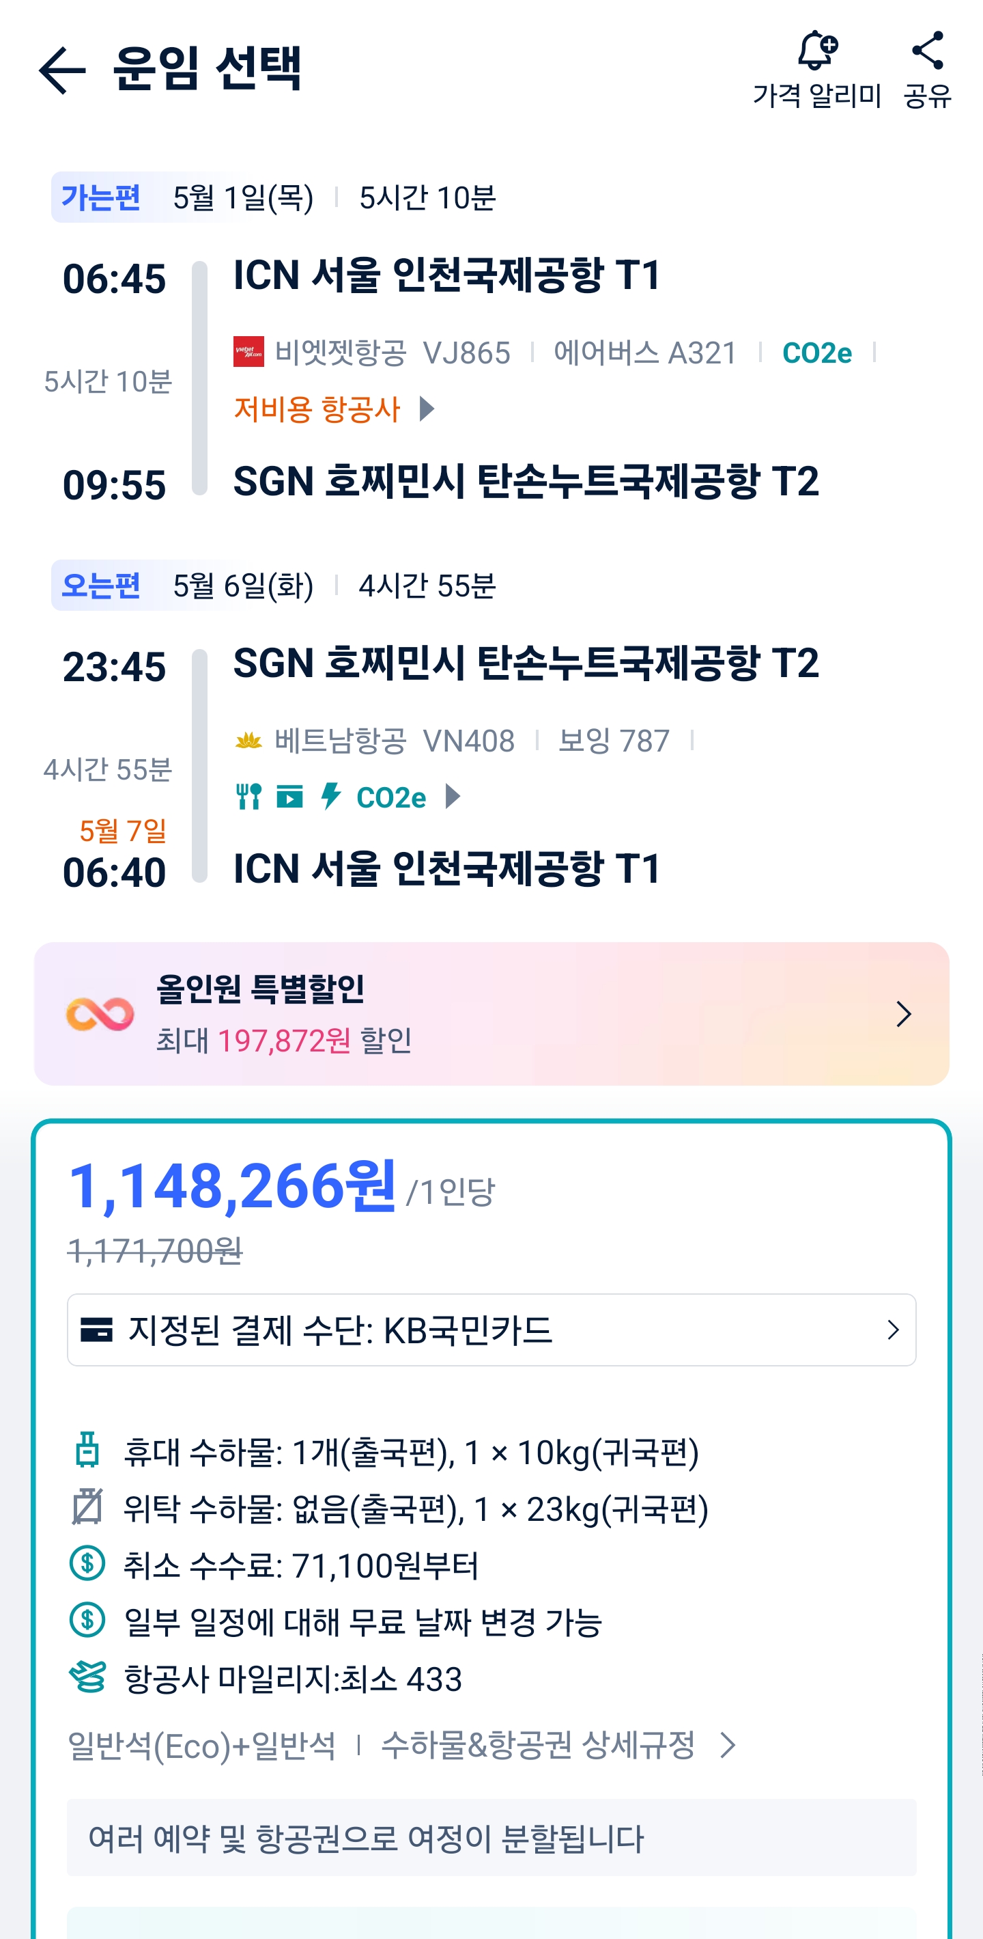Expand the low-cost airline details arrow

point(427,409)
